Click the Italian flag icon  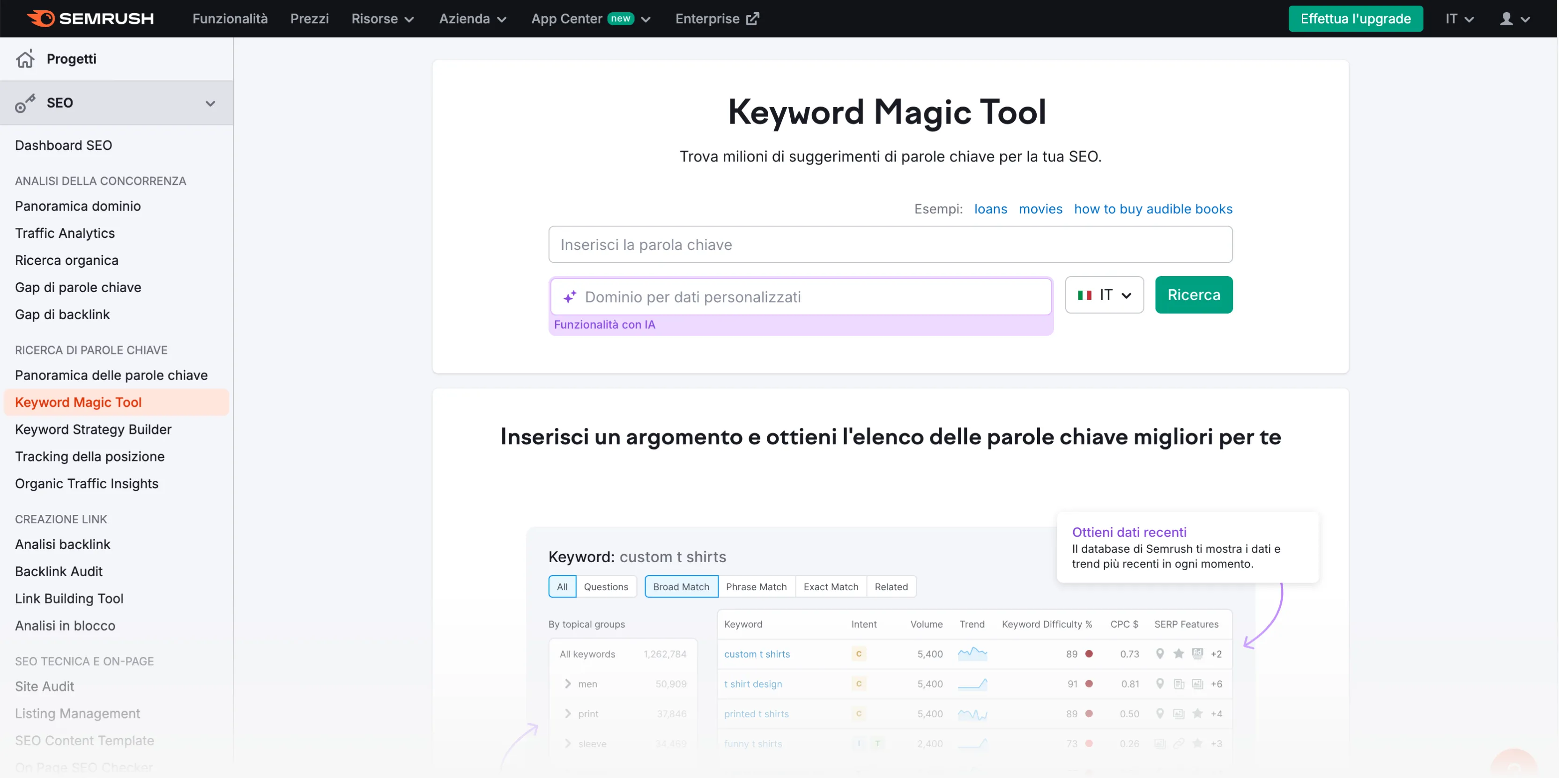1084,295
